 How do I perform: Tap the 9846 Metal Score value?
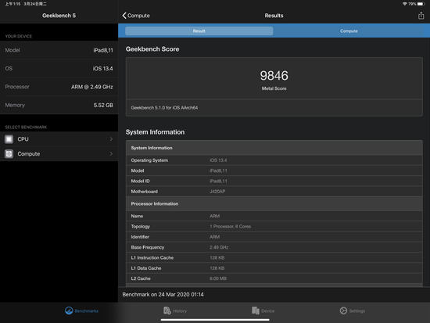(x=274, y=75)
